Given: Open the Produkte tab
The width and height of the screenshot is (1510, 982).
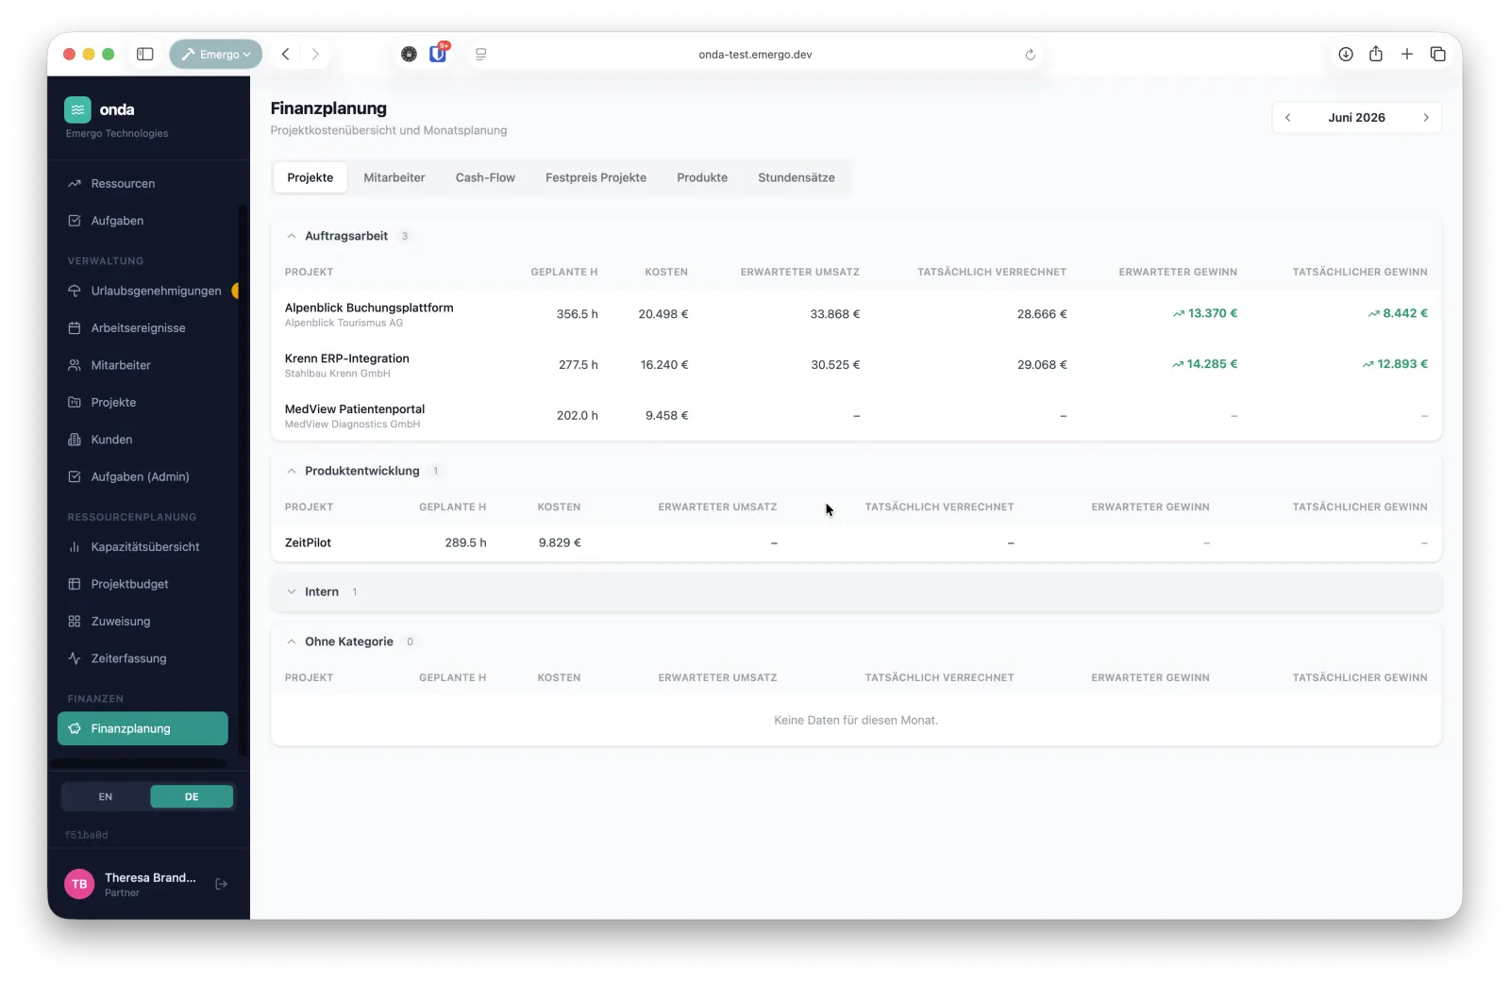Looking at the screenshot, I should coord(702,177).
